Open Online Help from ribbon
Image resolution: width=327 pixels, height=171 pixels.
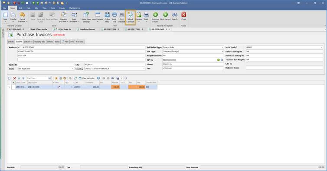coord(107,17)
